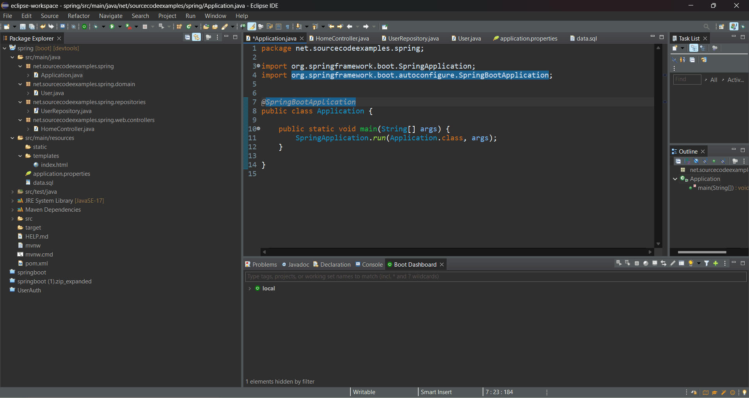Expand the local node in Boot Dashboard
This screenshot has height=398, width=749.
[250, 288]
